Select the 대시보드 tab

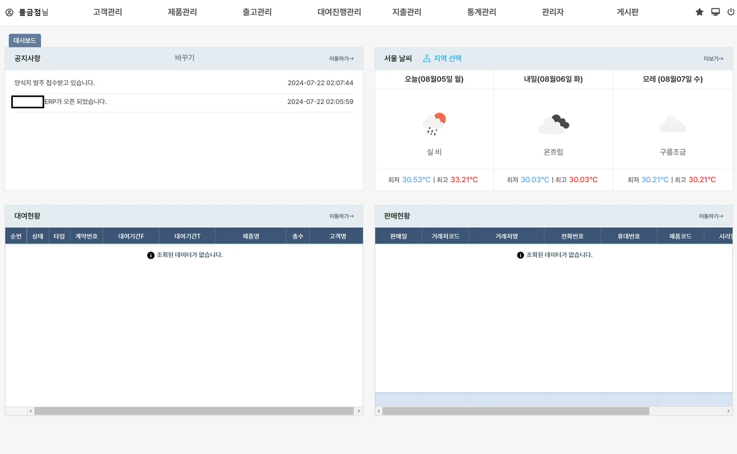tap(25, 40)
